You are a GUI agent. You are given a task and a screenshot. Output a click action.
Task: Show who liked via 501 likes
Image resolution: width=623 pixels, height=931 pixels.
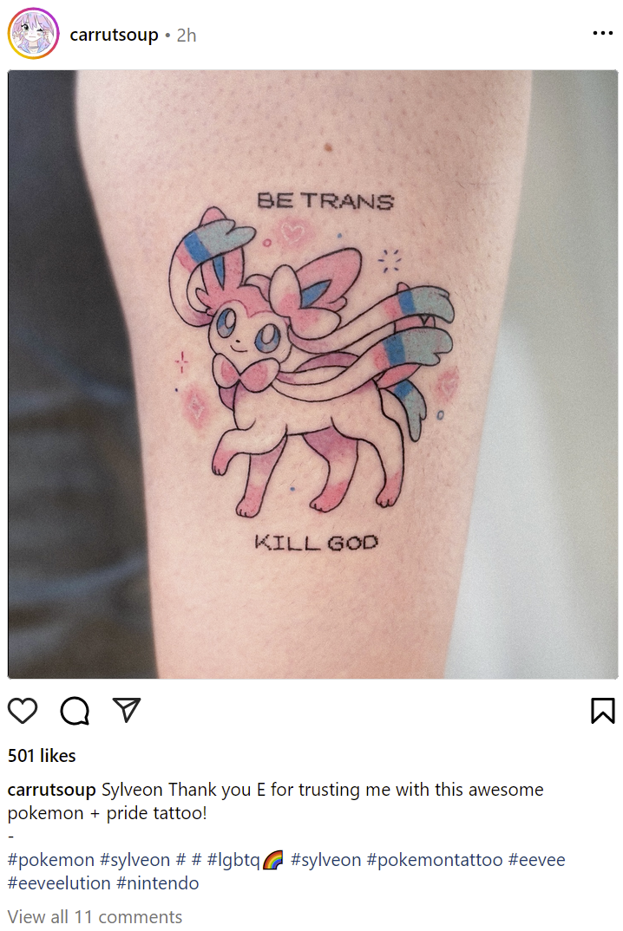click(x=42, y=755)
